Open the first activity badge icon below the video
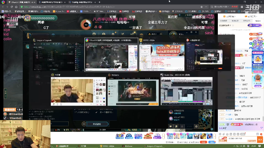The width and height of the screenshot is (264, 148). [119, 136]
